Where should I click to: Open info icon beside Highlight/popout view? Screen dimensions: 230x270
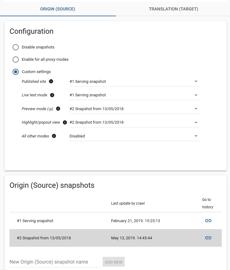coord(65,122)
